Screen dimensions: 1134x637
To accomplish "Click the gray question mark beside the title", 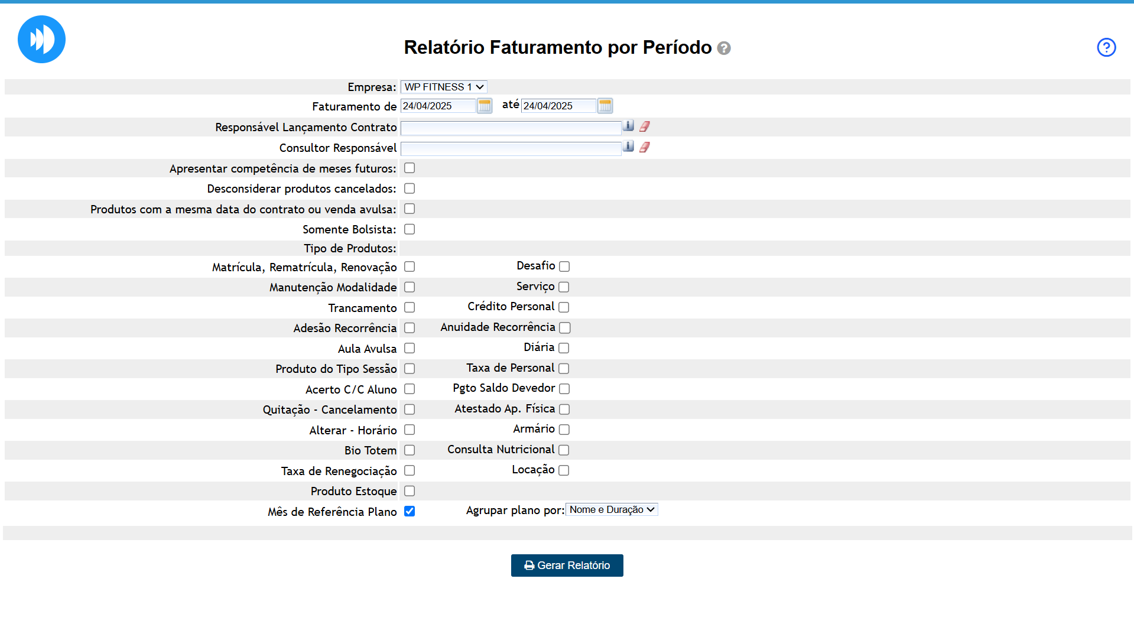I will (x=724, y=48).
